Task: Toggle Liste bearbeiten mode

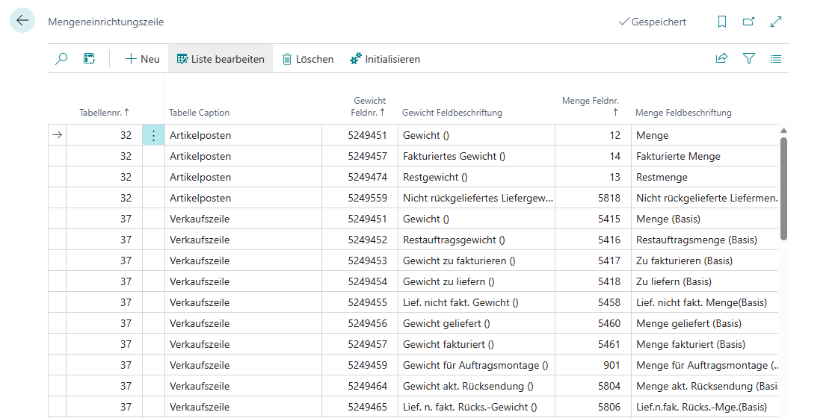Action: 221,59
